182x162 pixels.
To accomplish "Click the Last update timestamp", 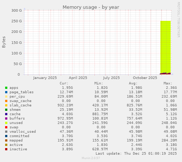I will point(136,154).
